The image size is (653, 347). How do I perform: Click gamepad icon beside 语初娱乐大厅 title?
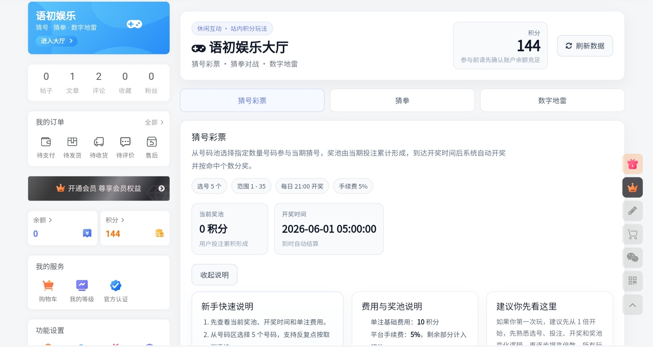199,48
